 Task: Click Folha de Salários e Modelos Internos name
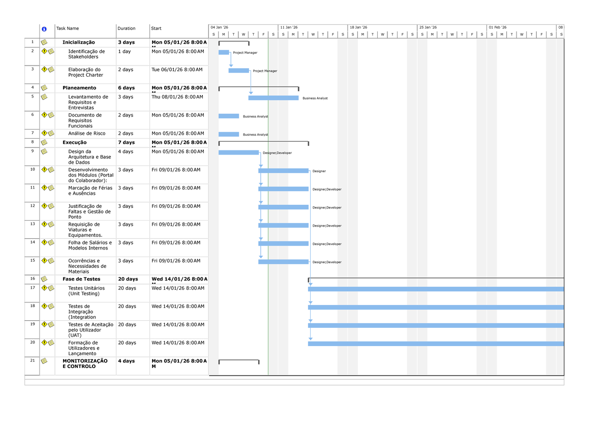(90, 245)
